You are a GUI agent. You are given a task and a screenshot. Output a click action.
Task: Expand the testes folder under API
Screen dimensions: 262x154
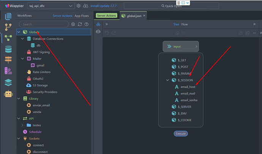[x=22, y=125]
